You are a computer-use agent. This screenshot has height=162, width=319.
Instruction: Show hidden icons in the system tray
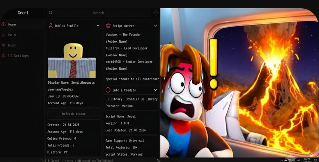pyautogui.click(x=282, y=160)
